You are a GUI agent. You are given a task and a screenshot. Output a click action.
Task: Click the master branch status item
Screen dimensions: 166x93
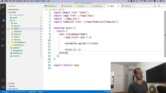tap(6, 92)
